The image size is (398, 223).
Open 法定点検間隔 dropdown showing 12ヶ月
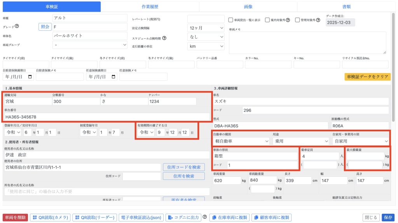pos(206,28)
